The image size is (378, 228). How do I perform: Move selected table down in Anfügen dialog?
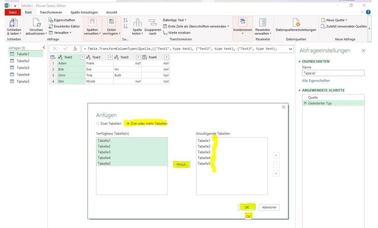click(276, 173)
